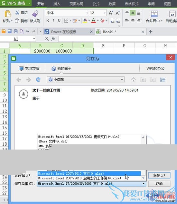Click the Cancel button in dialog
Viewport: 177px width, 204px height.
159,184
